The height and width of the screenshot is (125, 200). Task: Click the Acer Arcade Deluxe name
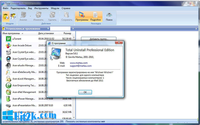22,45
